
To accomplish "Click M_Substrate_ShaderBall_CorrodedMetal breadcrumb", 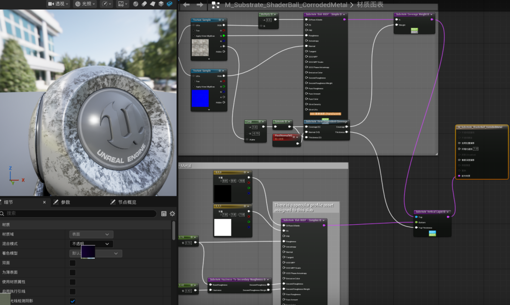I will click(x=286, y=5).
